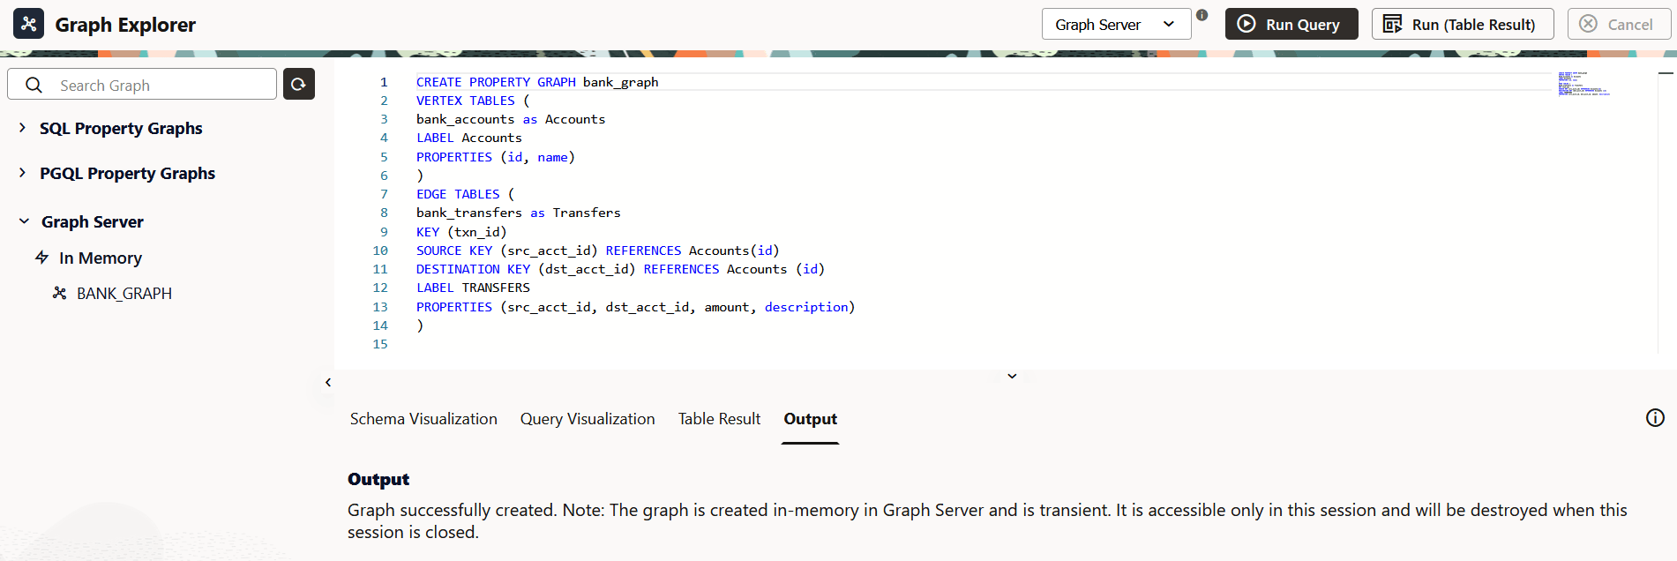The image size is (1677, 561).
Task: Open the Table Result tab
Action: [719, 419]
